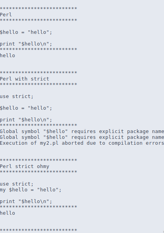Click the print statement in first Perl section
The image size is (164, 233).
tap(26, 44)
